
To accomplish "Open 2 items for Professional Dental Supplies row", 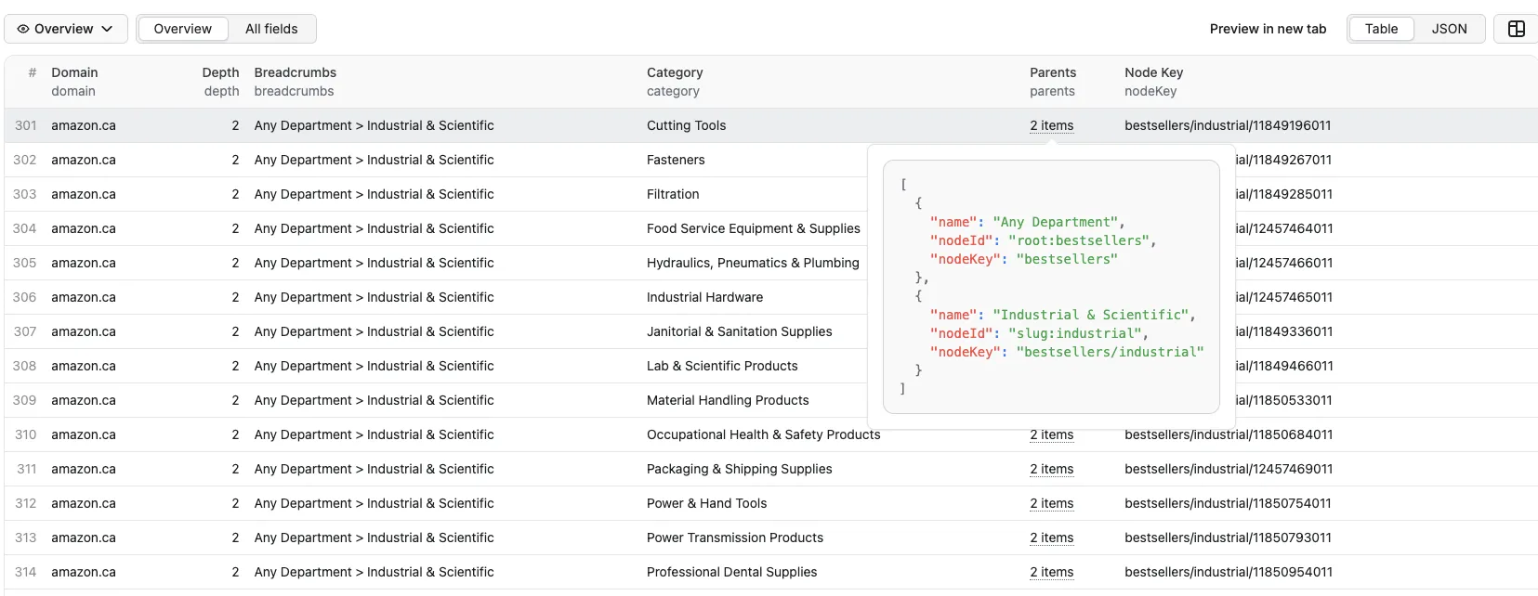I will pos(1051,572).
